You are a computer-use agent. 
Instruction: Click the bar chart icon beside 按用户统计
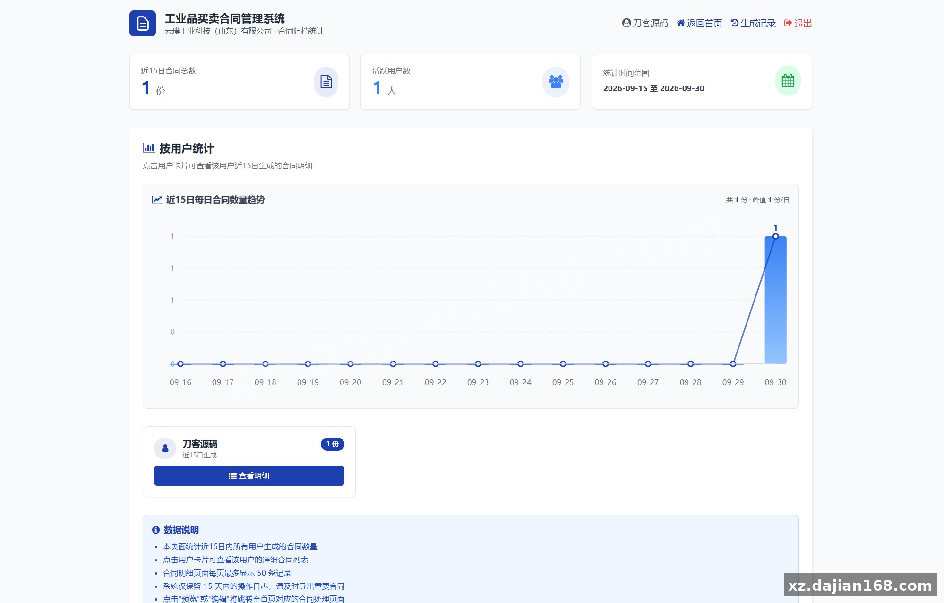tap(149, 148)
